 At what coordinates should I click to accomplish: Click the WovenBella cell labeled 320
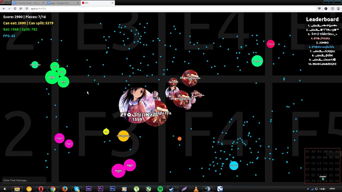190,78
